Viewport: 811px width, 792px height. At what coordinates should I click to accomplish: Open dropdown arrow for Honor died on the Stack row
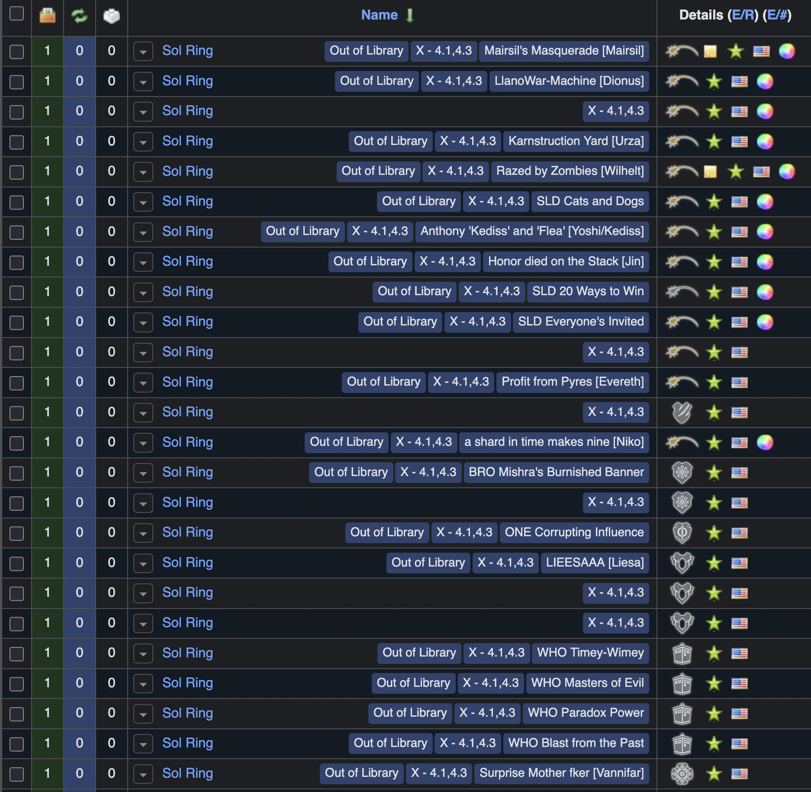coord(143,262)
